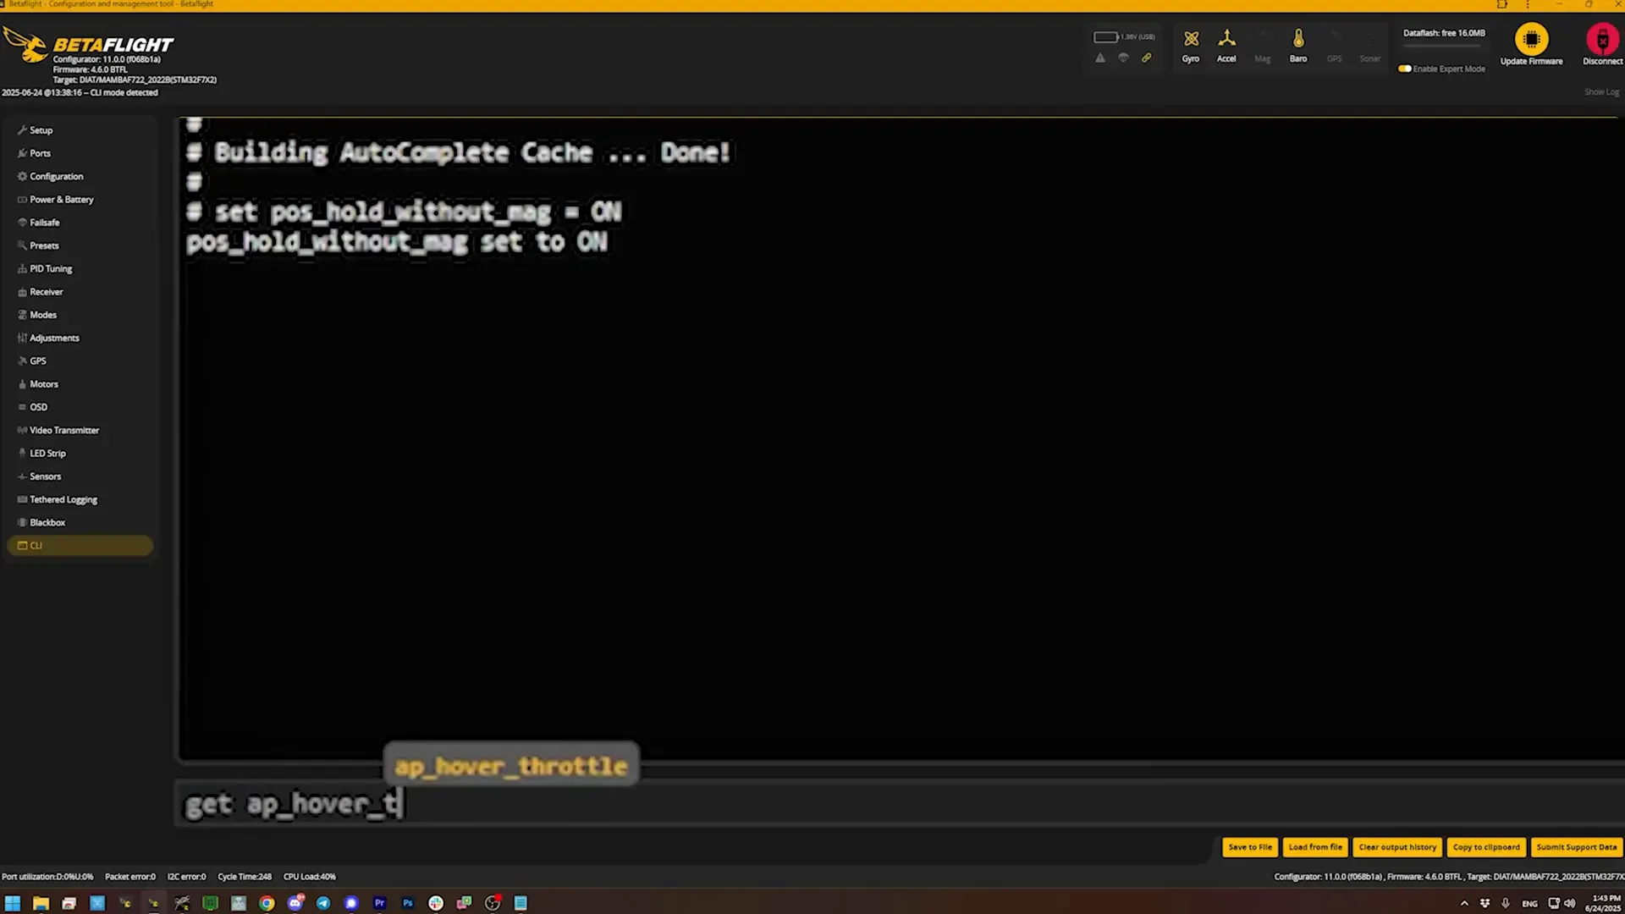Screen dimensions: 1625x914
Task: Open Telegram from taskbar
Action: coord(323,903)
